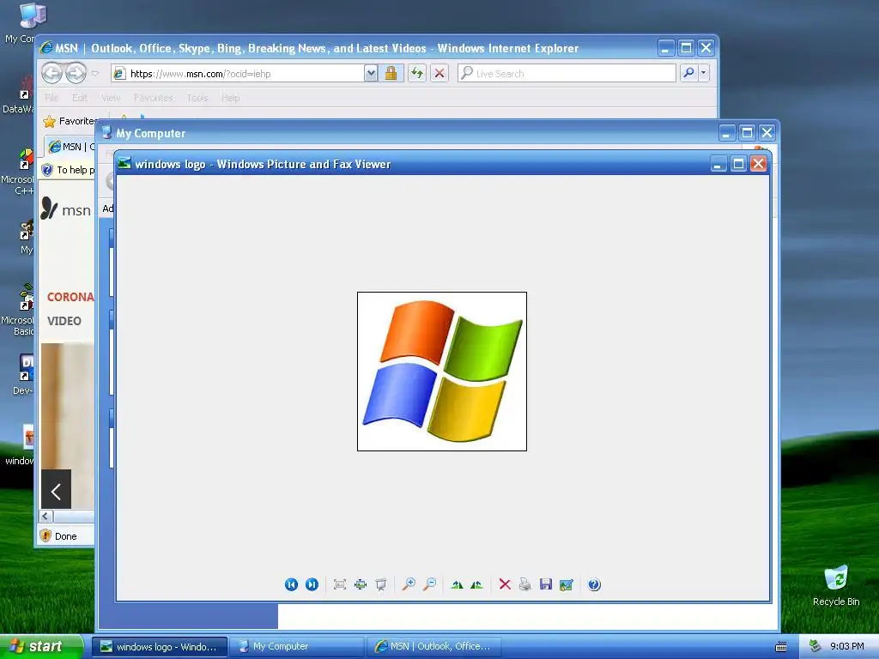The image size is (879, 659).
Task: Click the Favorites star button
Action: coord(70,121)
